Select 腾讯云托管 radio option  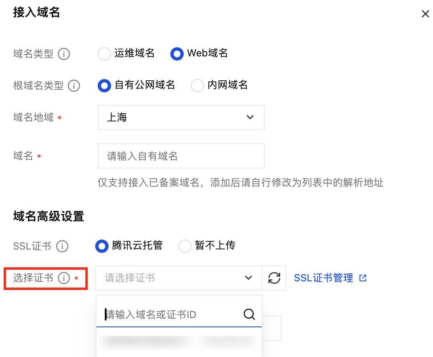[x=102, y=246]
